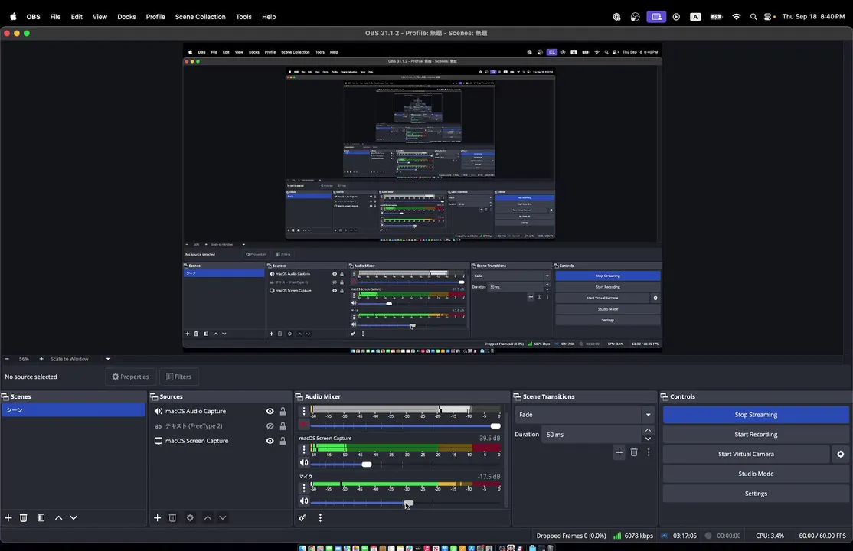
Task: Lock toggle for macOS Screen Capture source
Action: click(x=283, y=441)
